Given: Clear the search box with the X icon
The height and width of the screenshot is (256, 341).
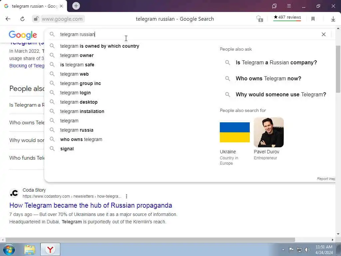Looking at the screenshot, I should 324,34.
